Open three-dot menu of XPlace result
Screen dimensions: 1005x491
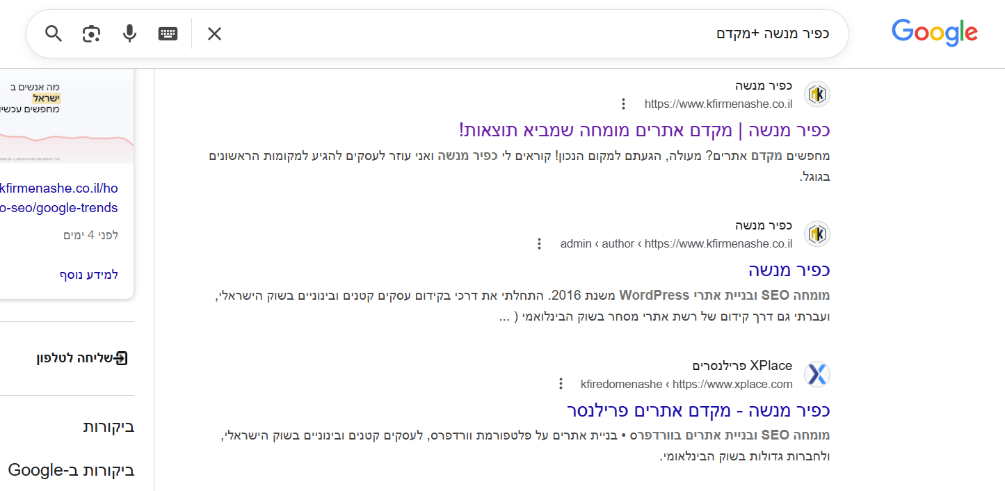point(561,384)
